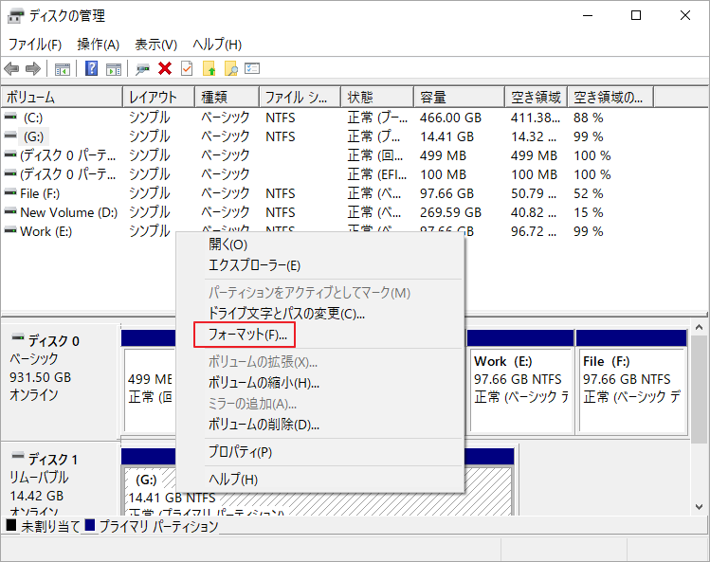Click the drive icon of New Volume (D:)

point(10,212)
